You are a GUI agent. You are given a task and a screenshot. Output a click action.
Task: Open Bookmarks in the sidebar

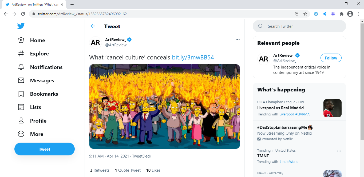tap(38, 94)
